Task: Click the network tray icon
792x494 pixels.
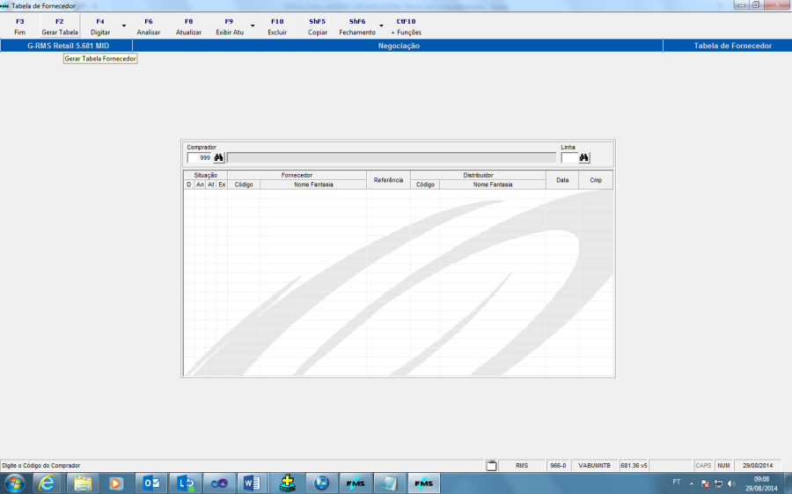Action: point(718,483)
